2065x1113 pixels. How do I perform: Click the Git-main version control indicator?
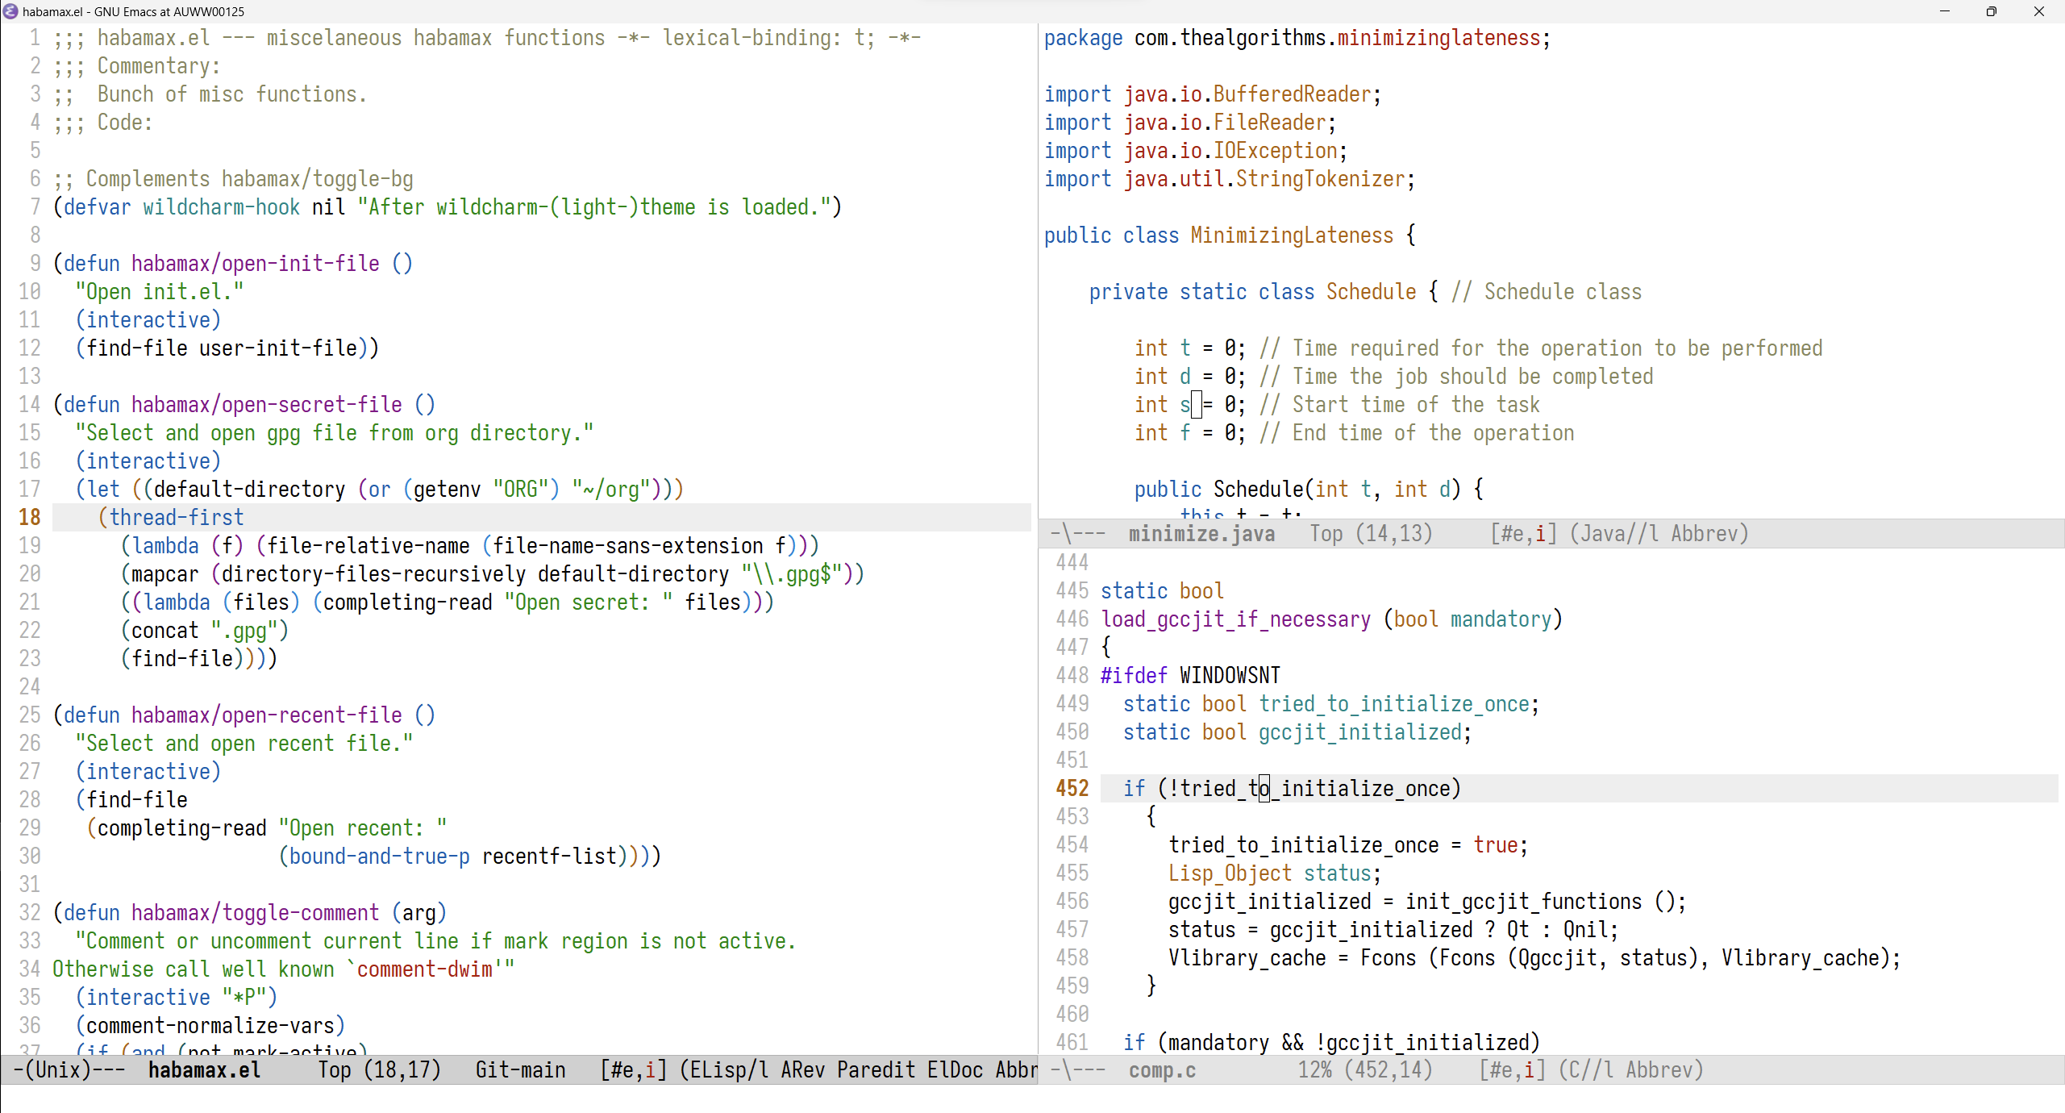[519, 1069]
